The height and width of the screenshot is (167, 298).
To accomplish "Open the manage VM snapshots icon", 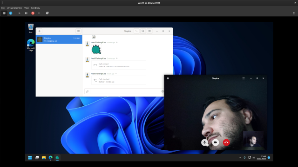I will [x=47, y=13].
